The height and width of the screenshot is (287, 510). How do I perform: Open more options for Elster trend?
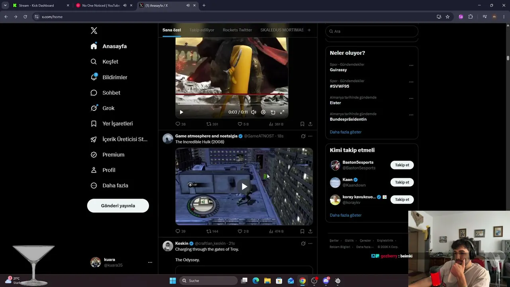411,98
